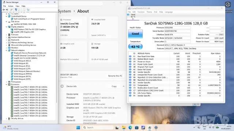Collapse the Display adapters node
234x131 pixels.
coord(7,27)
